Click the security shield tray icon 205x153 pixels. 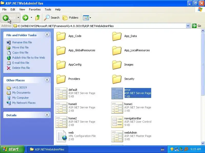pyautogui.click(x=172, y=149)
